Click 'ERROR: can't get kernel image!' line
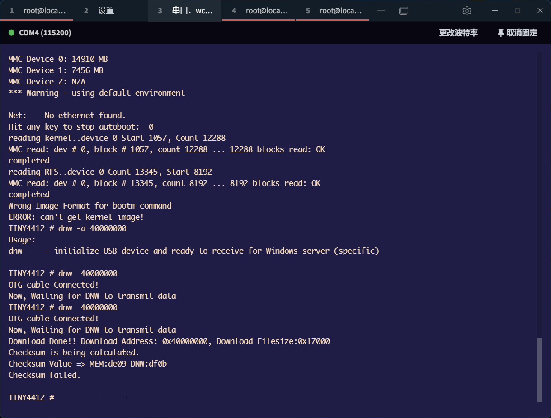This screenshot has height=418, width=551. click(76, 217)
